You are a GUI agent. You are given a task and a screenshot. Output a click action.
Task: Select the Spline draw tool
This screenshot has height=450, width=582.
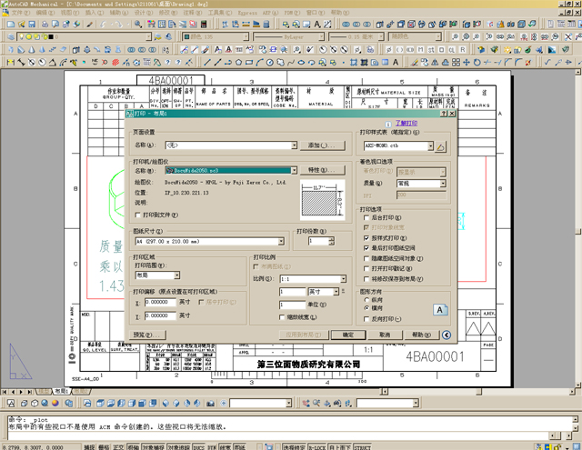click(291, 63)
